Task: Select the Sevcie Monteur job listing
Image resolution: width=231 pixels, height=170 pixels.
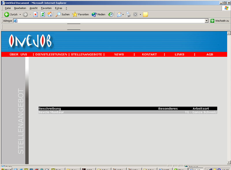Action: (x=51, y=112)
